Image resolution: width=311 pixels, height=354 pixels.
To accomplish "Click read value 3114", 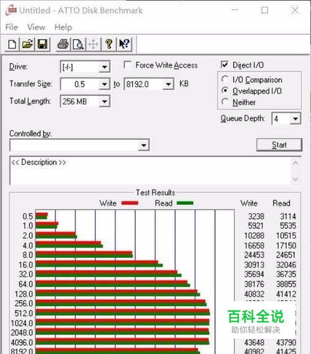I will tap(288, 217).
